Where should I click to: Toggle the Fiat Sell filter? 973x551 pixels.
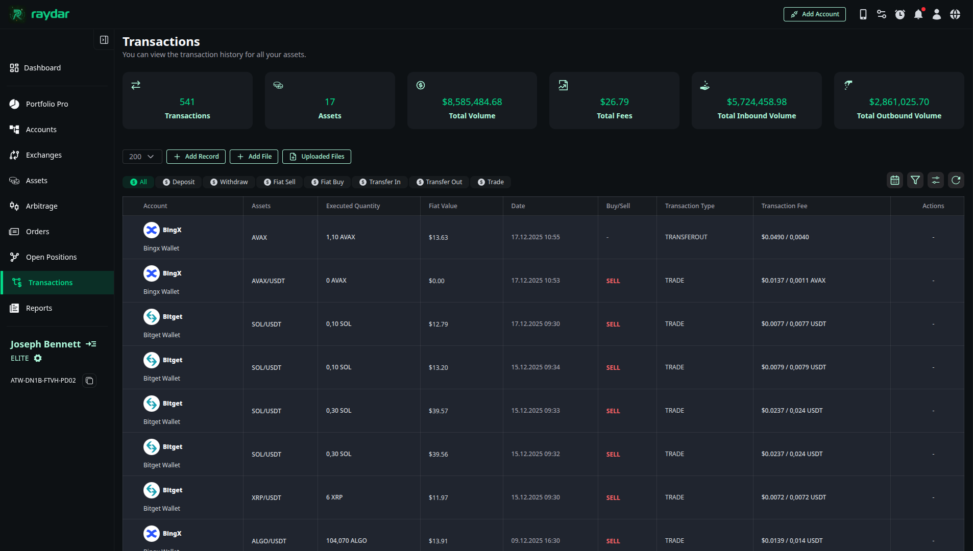[279, 182]
